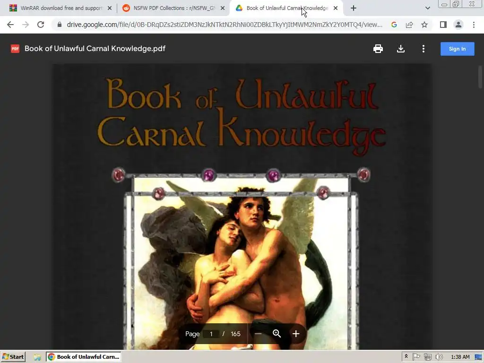Image resolution: width=484 pixels, height=363 pixels.
Task: Download the PDF file
Action: (x=401, y=49)
